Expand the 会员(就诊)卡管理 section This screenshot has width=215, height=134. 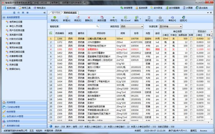[x=24, y=116]
